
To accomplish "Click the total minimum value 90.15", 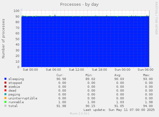I will [x=90, y=106].
